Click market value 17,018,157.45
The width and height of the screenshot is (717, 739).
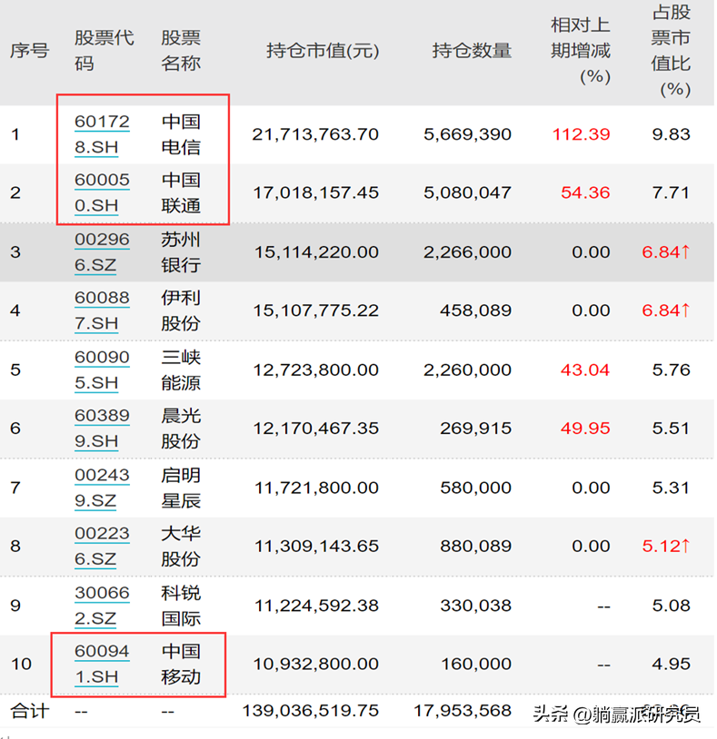pyautogui.click(x=315, y=192)
